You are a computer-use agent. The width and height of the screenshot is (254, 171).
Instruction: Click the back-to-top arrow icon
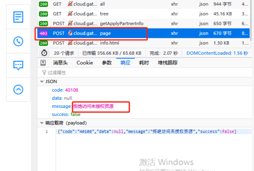pyautogui.click(x=18, y=90)
